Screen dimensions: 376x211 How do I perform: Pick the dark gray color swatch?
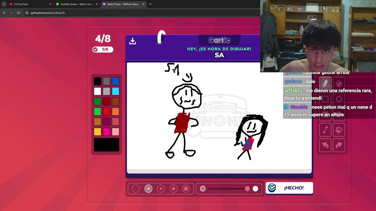pos(107,81)
